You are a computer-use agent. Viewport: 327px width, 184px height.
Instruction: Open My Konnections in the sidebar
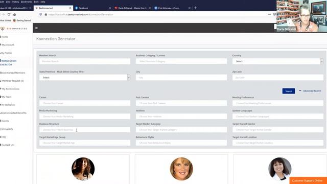tap(10, 89)
